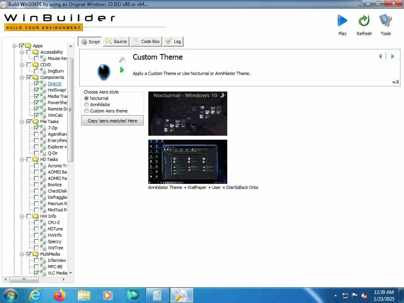Click the muted volume tray icon
Viewport: 404px width, 303px height.
(364, 296)
